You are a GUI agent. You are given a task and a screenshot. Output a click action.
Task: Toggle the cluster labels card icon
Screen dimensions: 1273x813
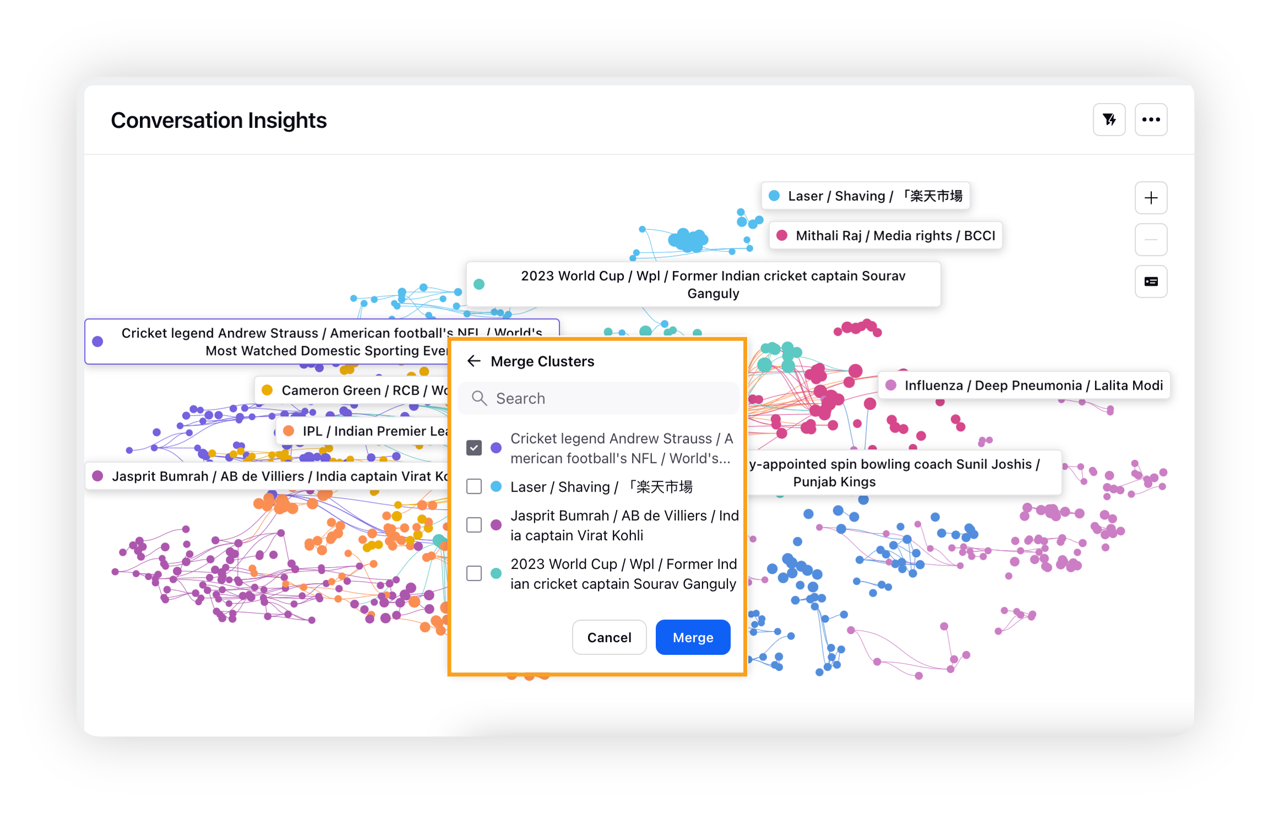[1151, 282]
